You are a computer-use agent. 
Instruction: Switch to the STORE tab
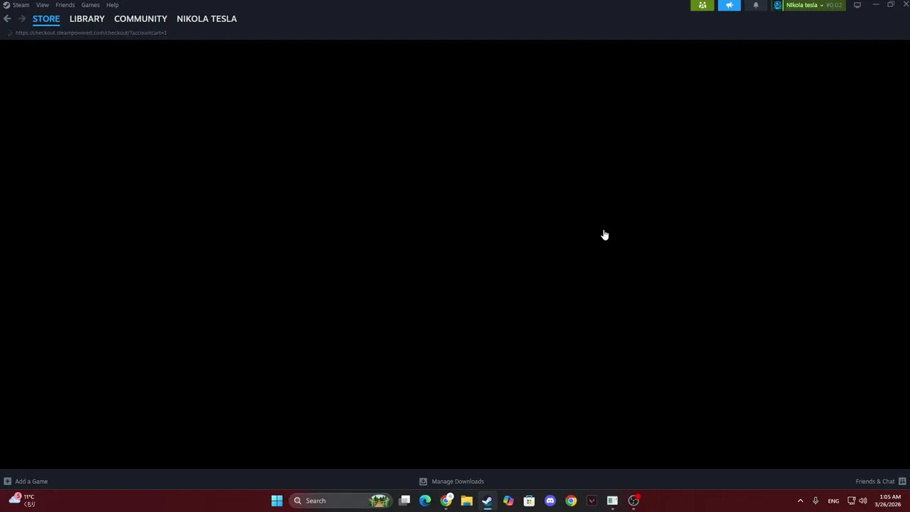coord(46,18)
